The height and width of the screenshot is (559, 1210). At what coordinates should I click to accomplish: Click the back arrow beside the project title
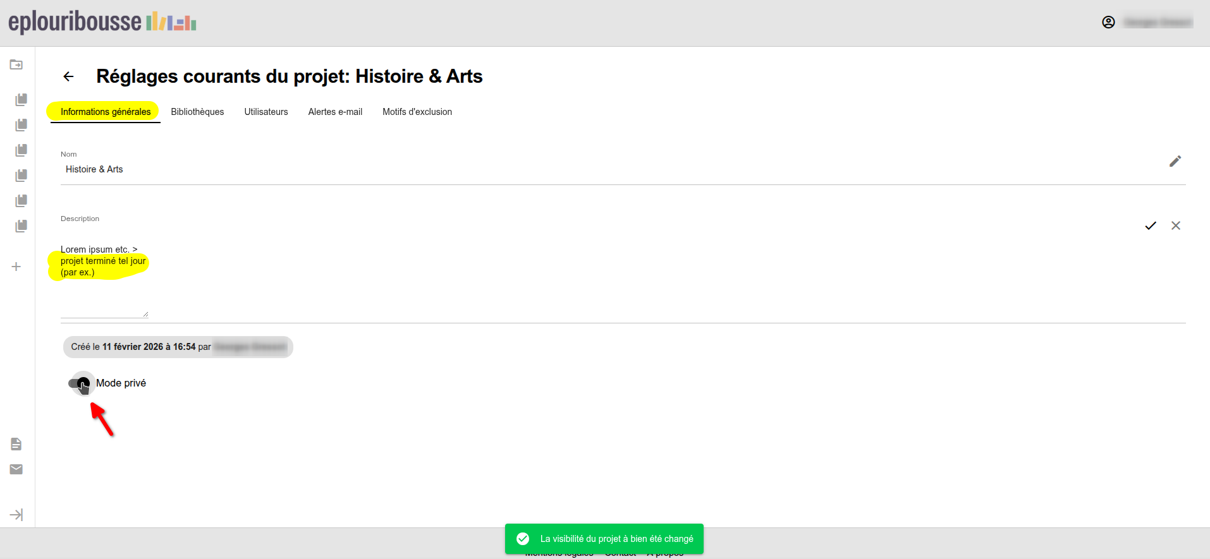click(68, 76)
